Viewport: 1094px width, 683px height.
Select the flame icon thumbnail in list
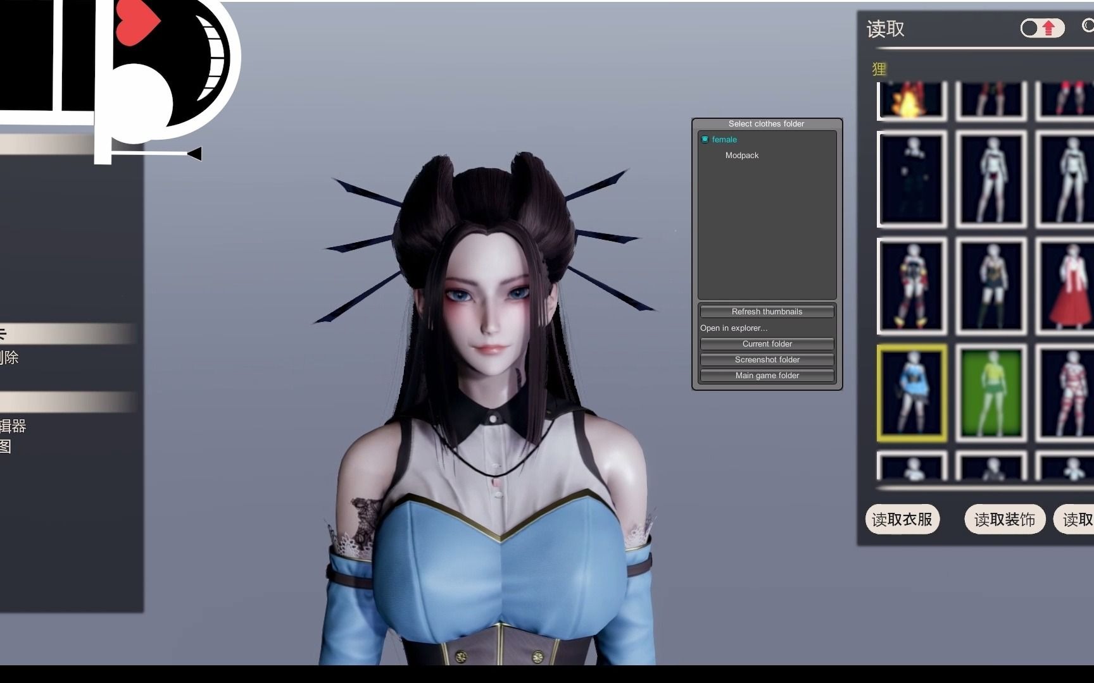[910, 101]
